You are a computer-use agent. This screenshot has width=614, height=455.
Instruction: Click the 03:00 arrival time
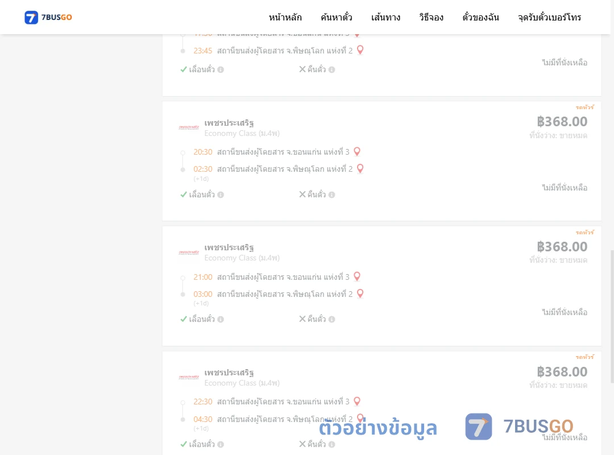click(x=203, y=294)
